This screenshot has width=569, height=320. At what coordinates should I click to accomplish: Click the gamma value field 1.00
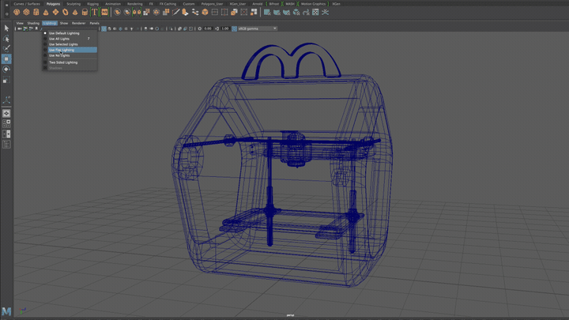(225, 28)
